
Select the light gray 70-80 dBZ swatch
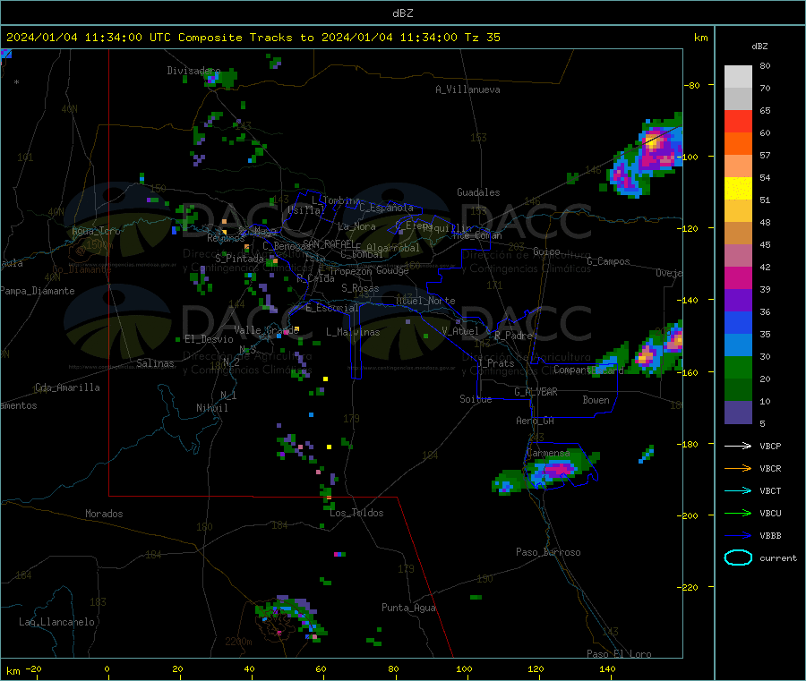tap(738, 77)
